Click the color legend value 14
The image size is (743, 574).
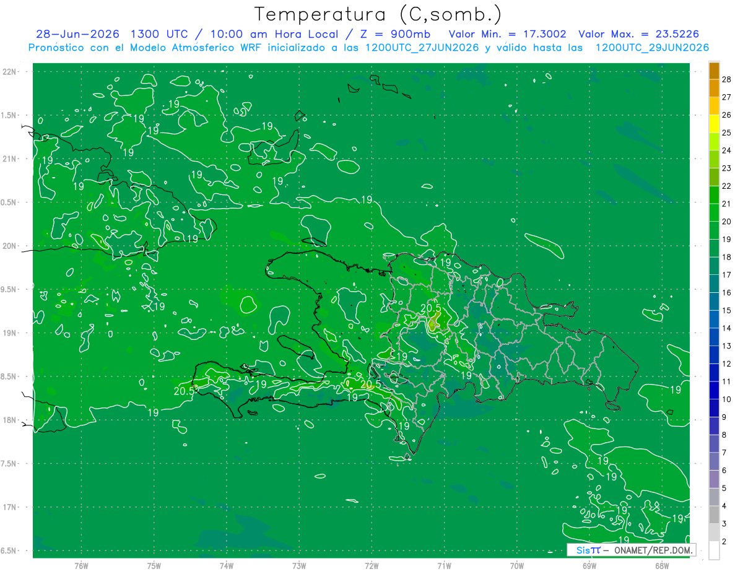[726, 328]
